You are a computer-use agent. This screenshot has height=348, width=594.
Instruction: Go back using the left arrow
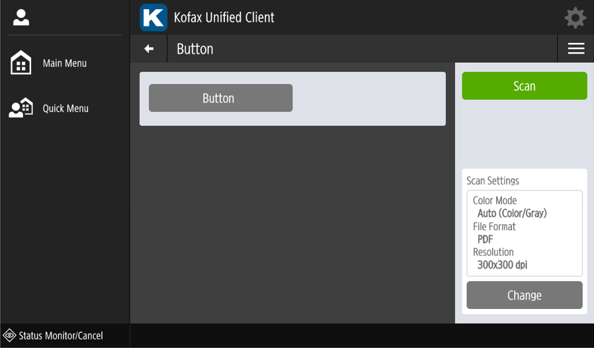pos(149,49)
